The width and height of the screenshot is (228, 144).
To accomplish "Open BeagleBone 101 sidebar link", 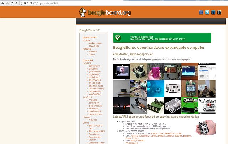I will click(90, 37).
